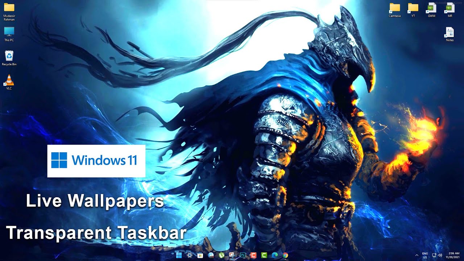Launch Microsoft Edge from the taskbar
This screenshot has height=261, width=464.
(275, 255)
